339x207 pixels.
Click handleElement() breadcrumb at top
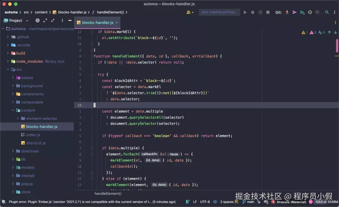click(x=110, y=12)
